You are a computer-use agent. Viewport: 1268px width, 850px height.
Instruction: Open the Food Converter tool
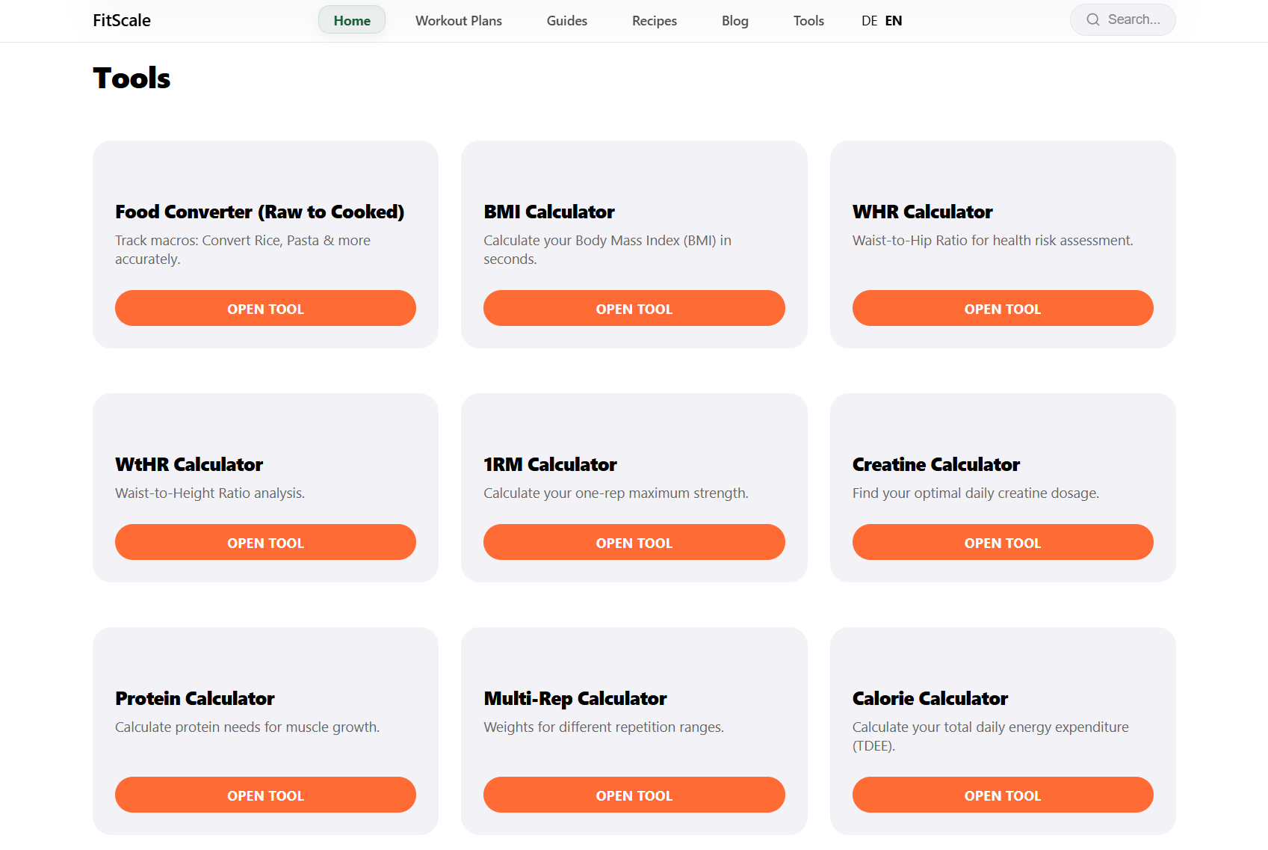click(265, 308)
